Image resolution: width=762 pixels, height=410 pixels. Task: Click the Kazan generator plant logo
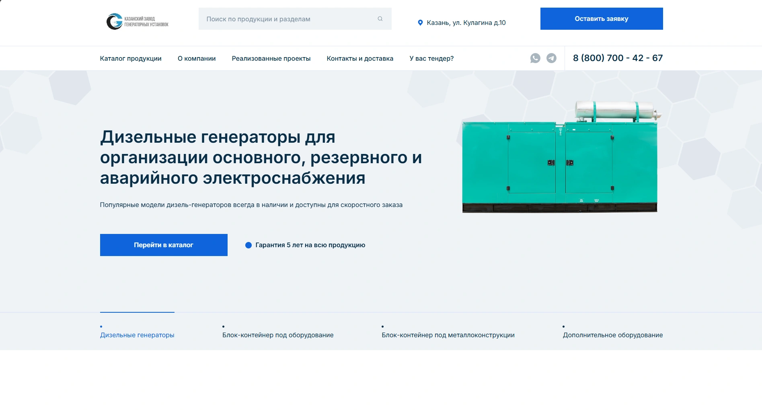click(x=137, y=21)
